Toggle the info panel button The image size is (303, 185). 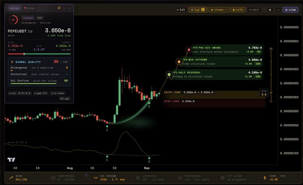click(x=238, y=10)
